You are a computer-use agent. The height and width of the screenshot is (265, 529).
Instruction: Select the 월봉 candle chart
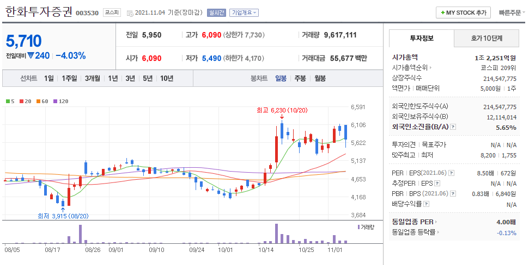320,78
